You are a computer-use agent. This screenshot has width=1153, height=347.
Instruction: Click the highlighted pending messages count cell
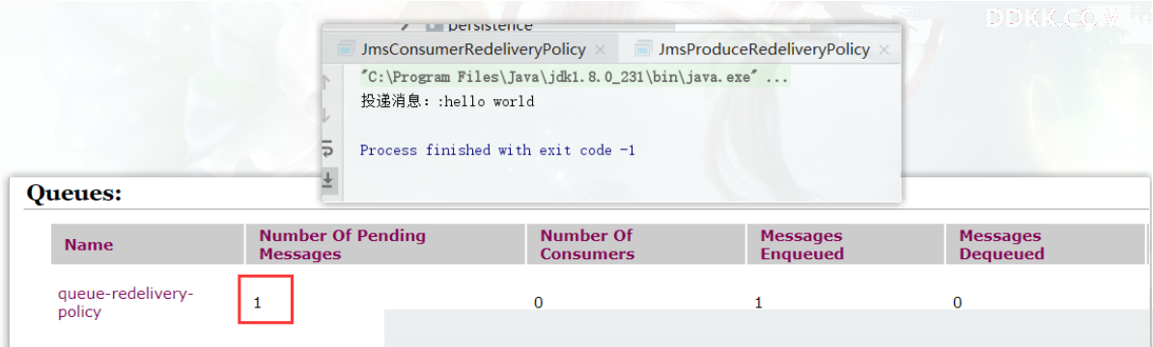[266, 300]
